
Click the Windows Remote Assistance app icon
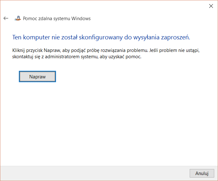pyautogui.click(x=18, y=18)
